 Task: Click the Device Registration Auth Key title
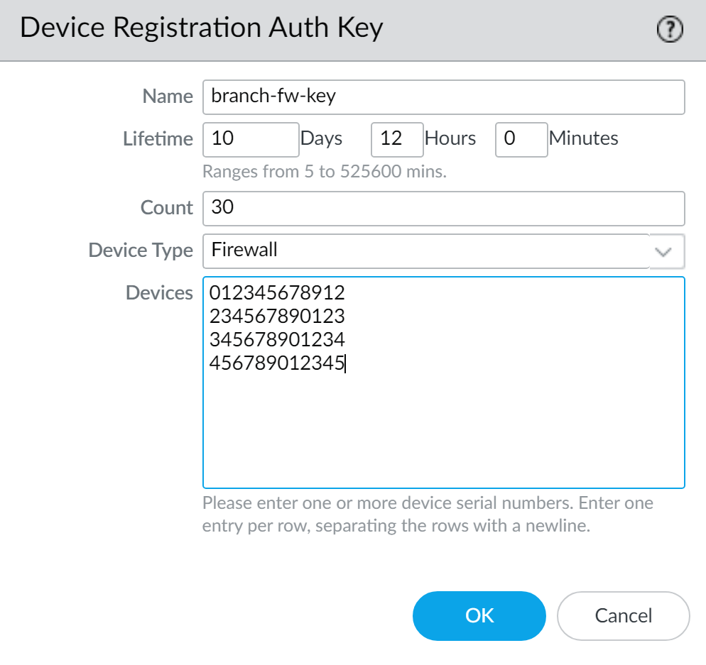(x=202, y=28)
